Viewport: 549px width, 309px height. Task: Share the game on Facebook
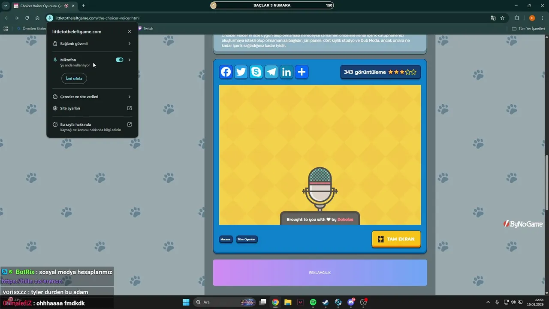click(226, 72)
